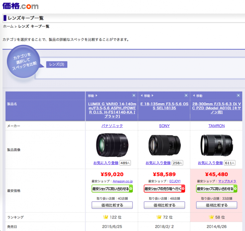Click the 611人 favorites count
This screenshot has height=231, width=245.
(230, 163)
